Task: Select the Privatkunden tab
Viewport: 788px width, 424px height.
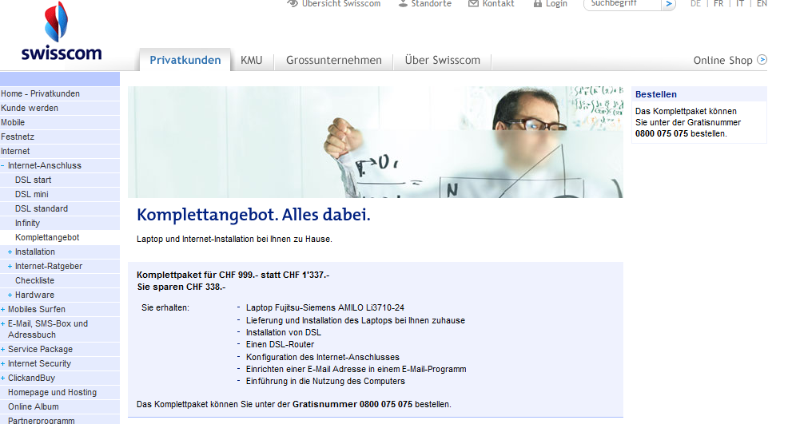Action: tap(185, 60)
